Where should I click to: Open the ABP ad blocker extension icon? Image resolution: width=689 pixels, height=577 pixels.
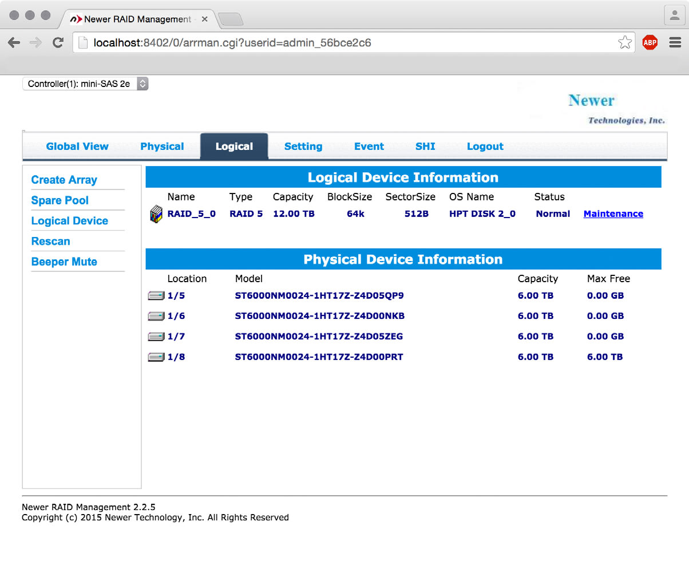[650, 42]
